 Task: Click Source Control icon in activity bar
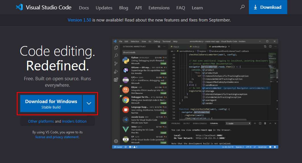pos(116,64)
